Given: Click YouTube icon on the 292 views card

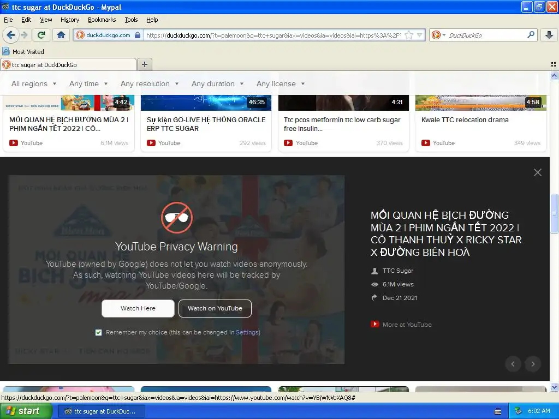Looking at the screenshot, I should (151, 143).
